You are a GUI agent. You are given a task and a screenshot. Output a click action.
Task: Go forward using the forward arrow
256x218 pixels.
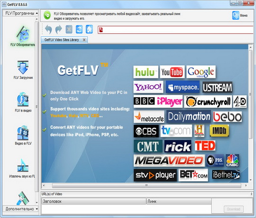[59, 29]
